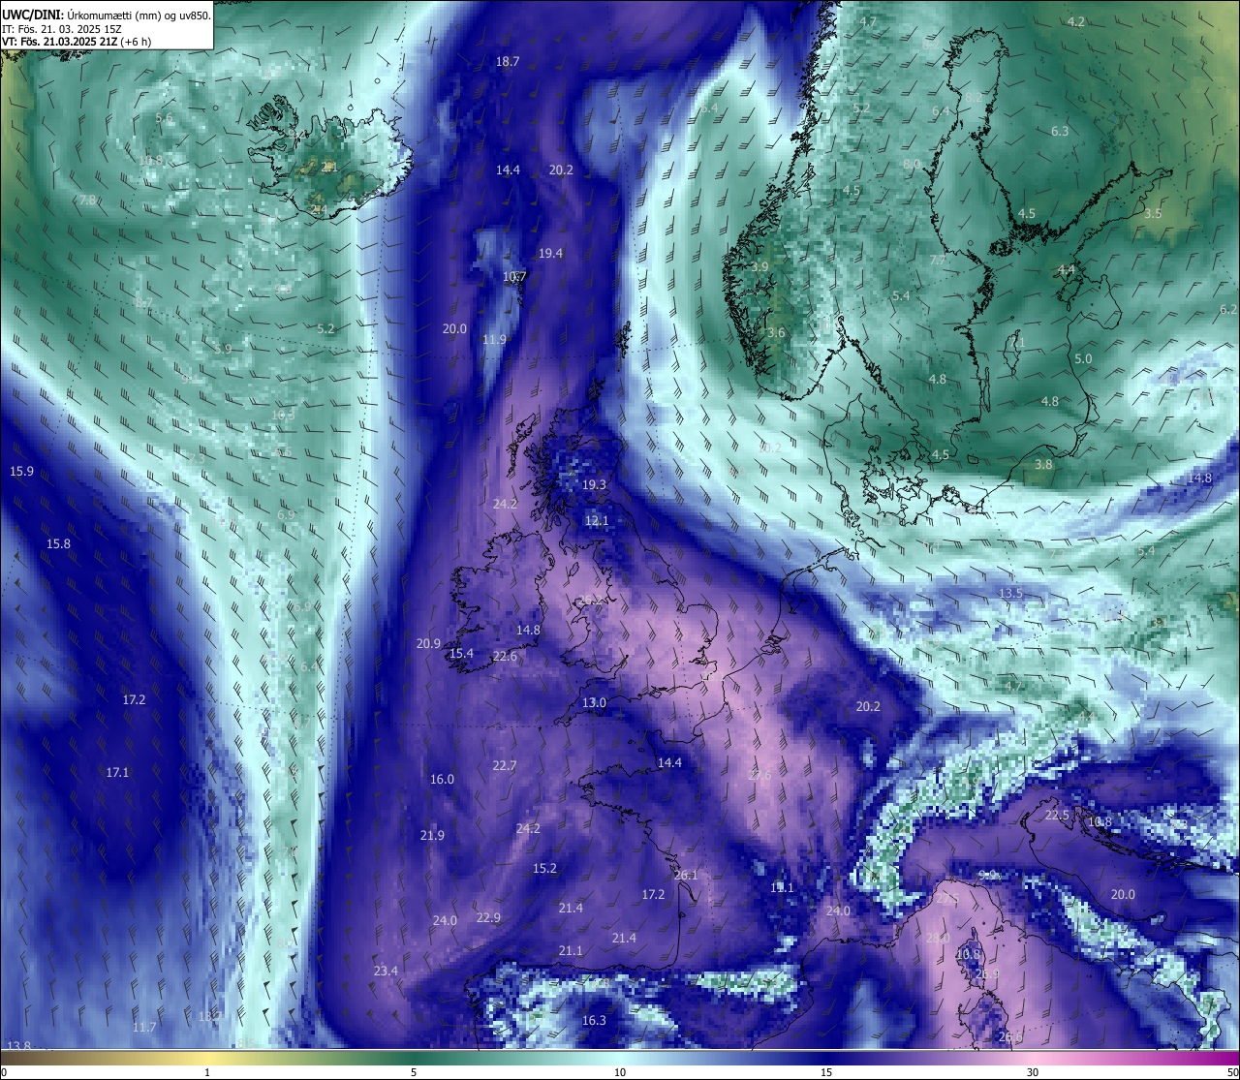Select the IT: Fös. 21. 03. 2025 15Z line
Viewport: 1240px width, 1080px height.
pyautogui.click(x=62, y=29)
